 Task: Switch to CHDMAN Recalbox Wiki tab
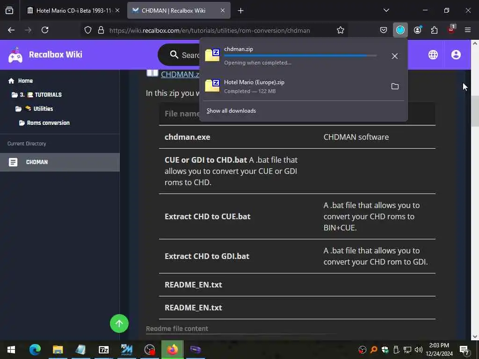(x=179, y=10)
